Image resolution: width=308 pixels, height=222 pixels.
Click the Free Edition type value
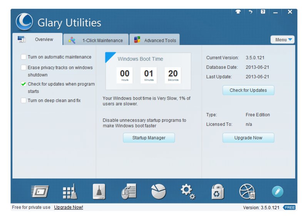point(258,115)
